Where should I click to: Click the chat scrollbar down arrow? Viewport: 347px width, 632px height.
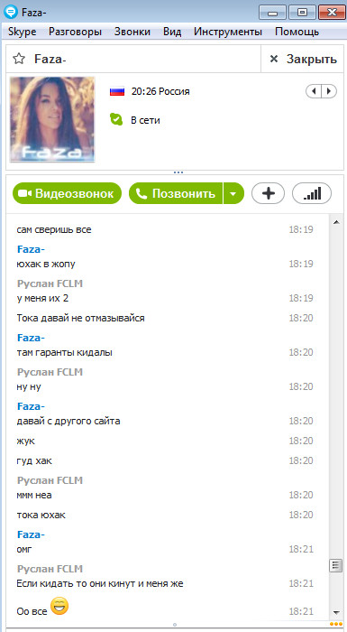336,612
